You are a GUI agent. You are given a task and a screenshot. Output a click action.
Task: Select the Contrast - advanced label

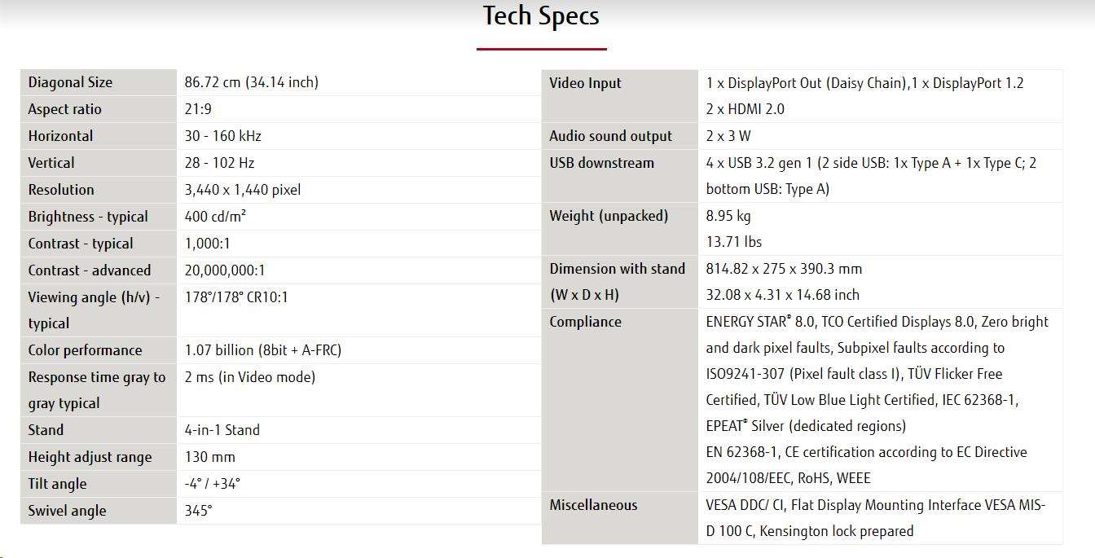[x=90, y=270]
